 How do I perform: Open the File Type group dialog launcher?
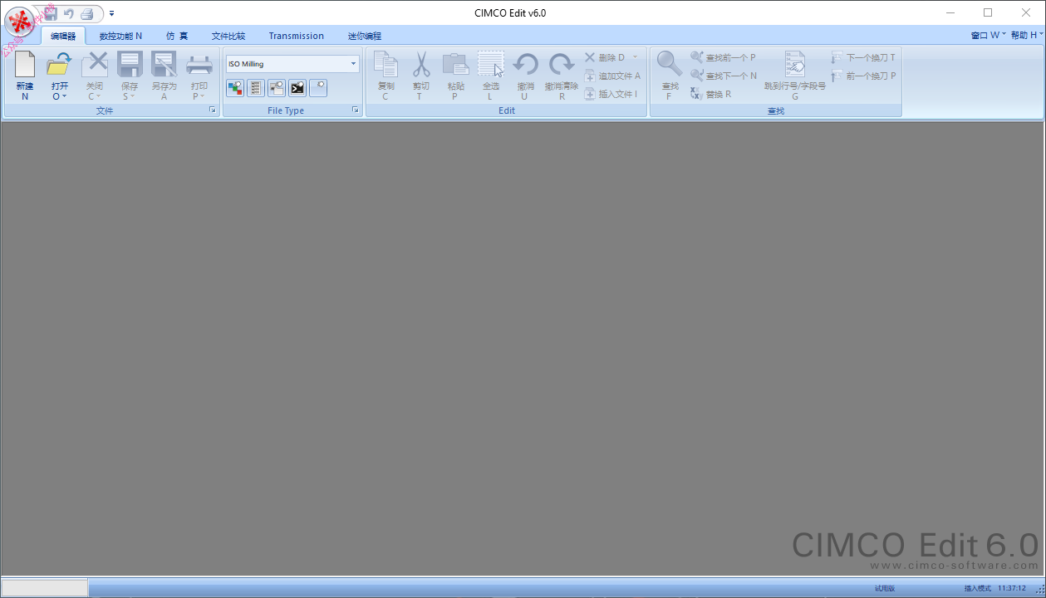coord(355,110)
